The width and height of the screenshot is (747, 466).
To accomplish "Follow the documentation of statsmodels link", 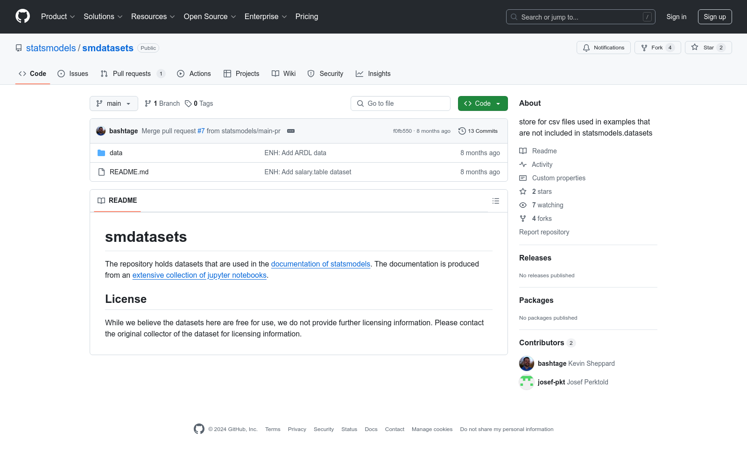I will [321, 264].
